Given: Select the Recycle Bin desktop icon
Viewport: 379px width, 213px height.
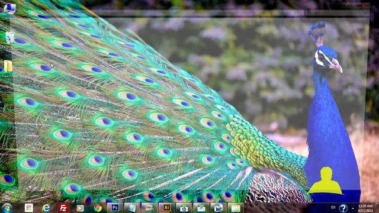Looking at the screenshot, I should [x=9, y=40].
